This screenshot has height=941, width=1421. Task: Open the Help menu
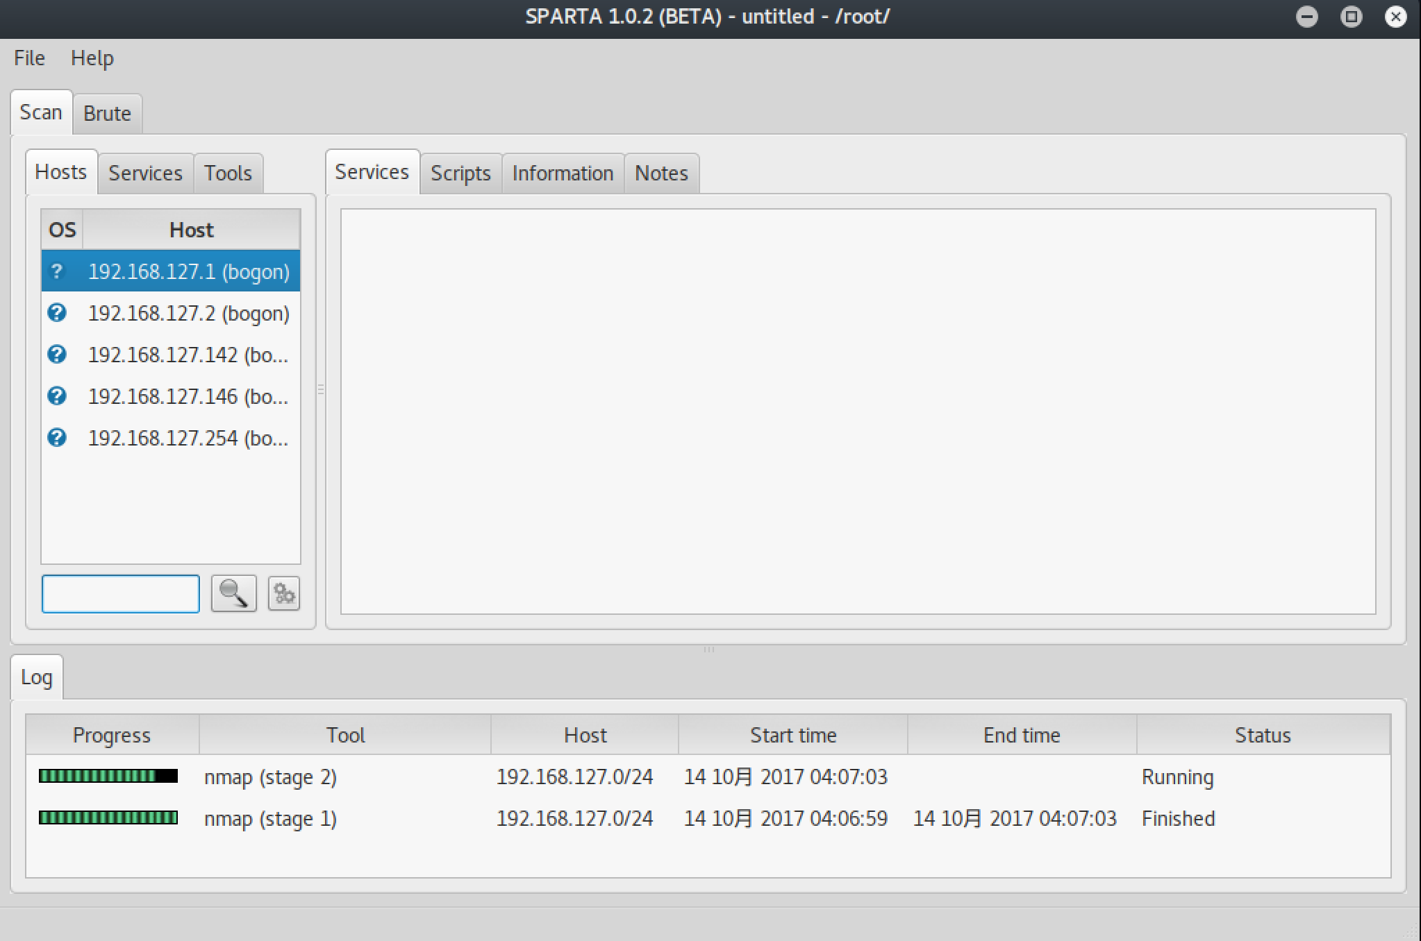point(92,58)
